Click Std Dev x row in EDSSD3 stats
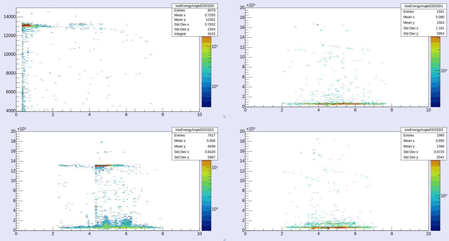The image size is (449, 241). (x=424, y=152)
